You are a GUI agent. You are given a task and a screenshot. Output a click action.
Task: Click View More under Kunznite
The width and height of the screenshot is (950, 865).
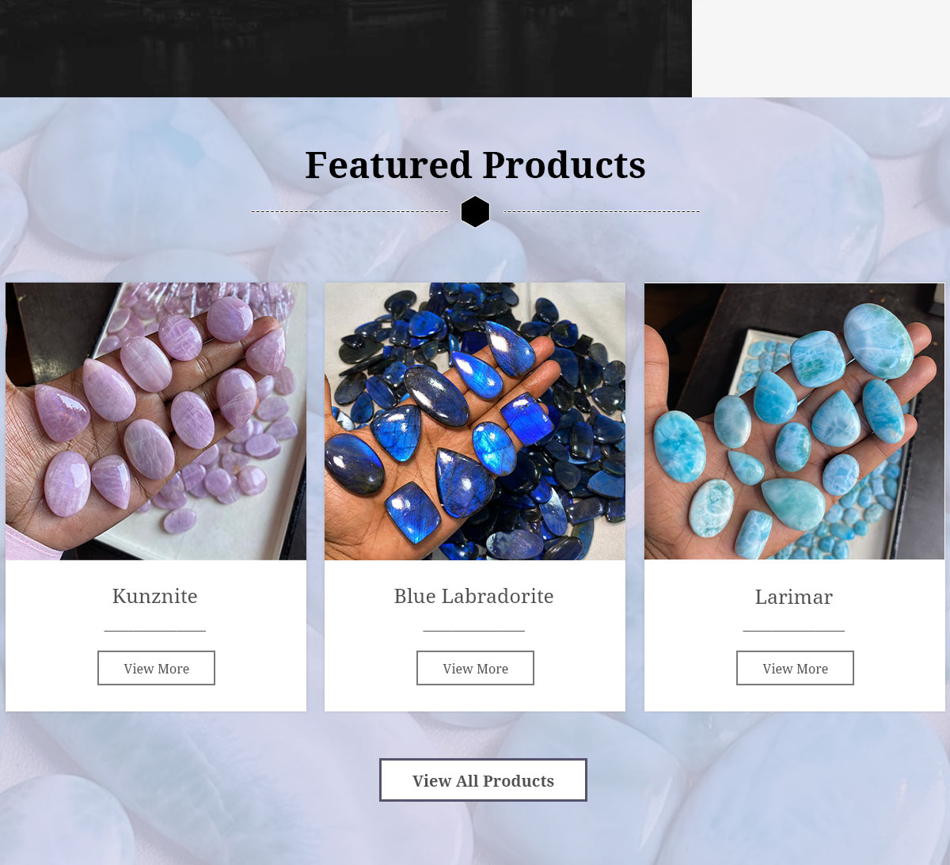click(156, 668)
